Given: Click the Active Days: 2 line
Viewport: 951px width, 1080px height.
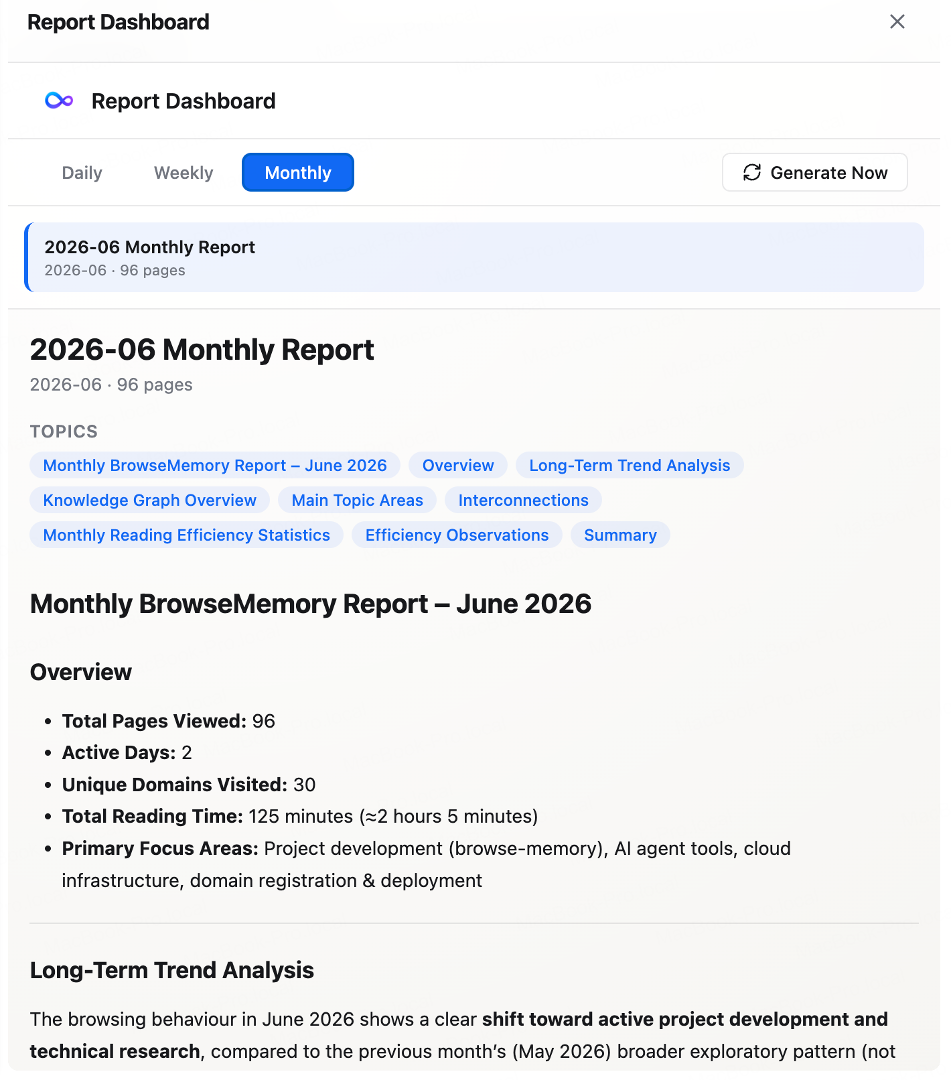Looking at the screenshot, I should (127, 752).
